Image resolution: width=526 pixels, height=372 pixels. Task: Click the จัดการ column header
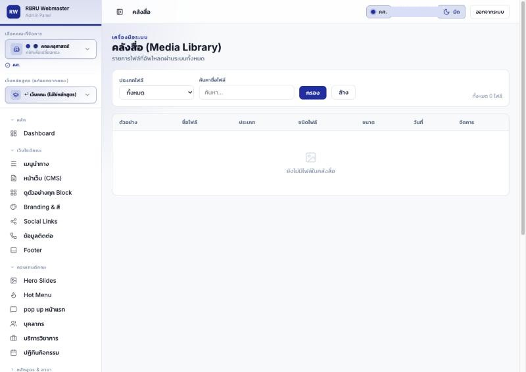tap(467, 122)
